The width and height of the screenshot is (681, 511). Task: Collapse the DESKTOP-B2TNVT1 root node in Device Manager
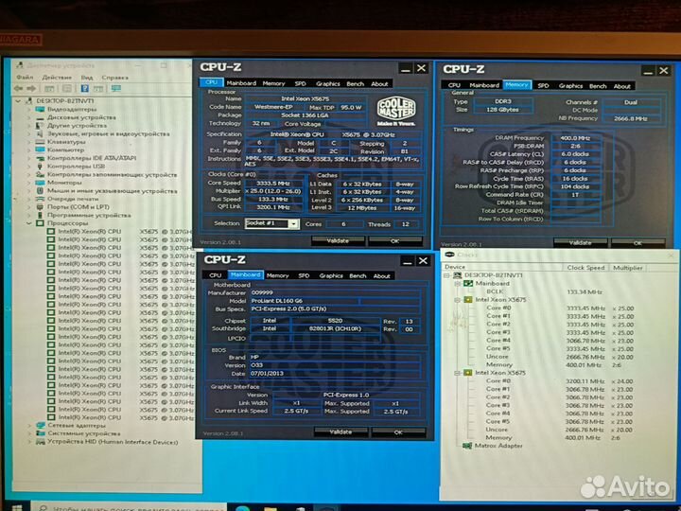18,101
